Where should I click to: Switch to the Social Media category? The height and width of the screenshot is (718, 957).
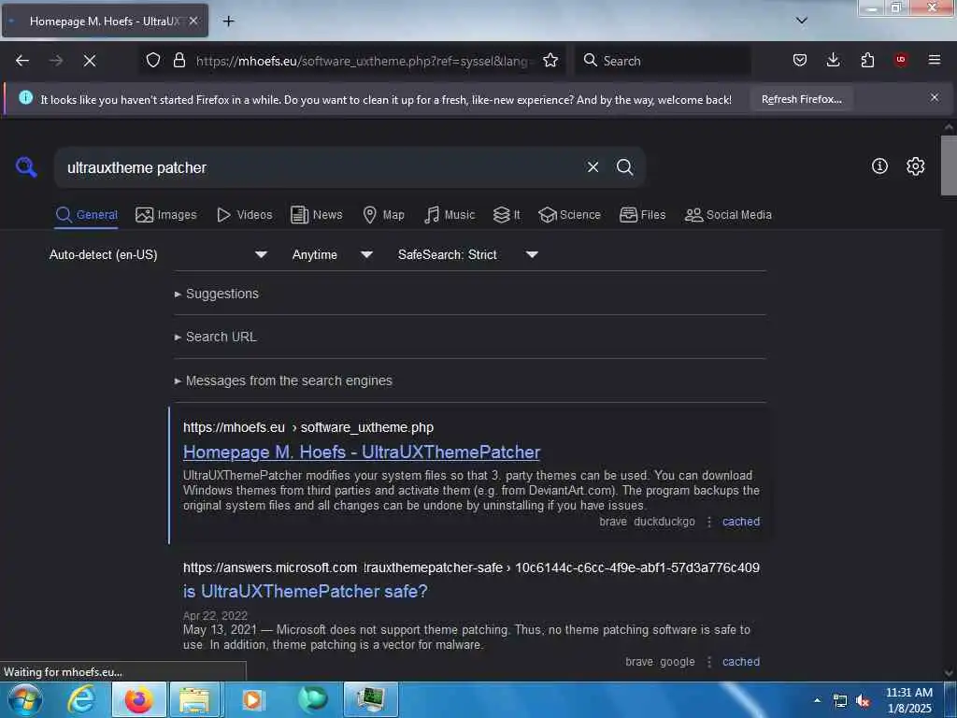tap(728, 215)
